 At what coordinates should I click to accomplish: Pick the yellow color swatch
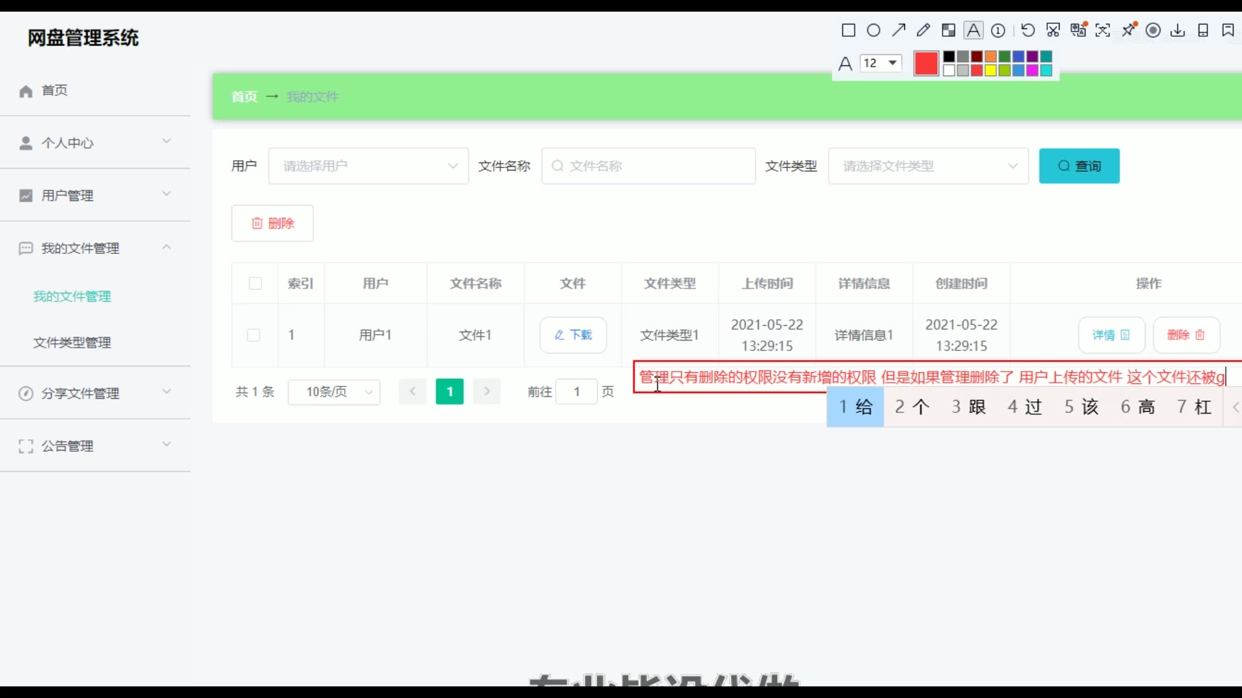(990, 70)
